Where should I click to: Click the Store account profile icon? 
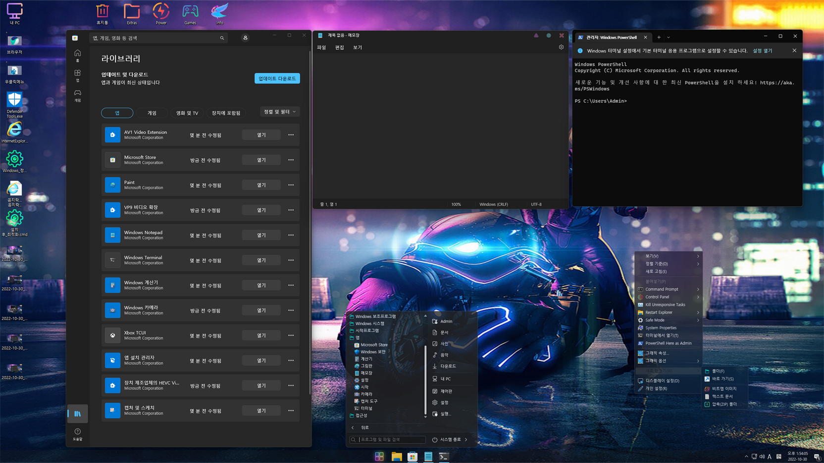245,38
